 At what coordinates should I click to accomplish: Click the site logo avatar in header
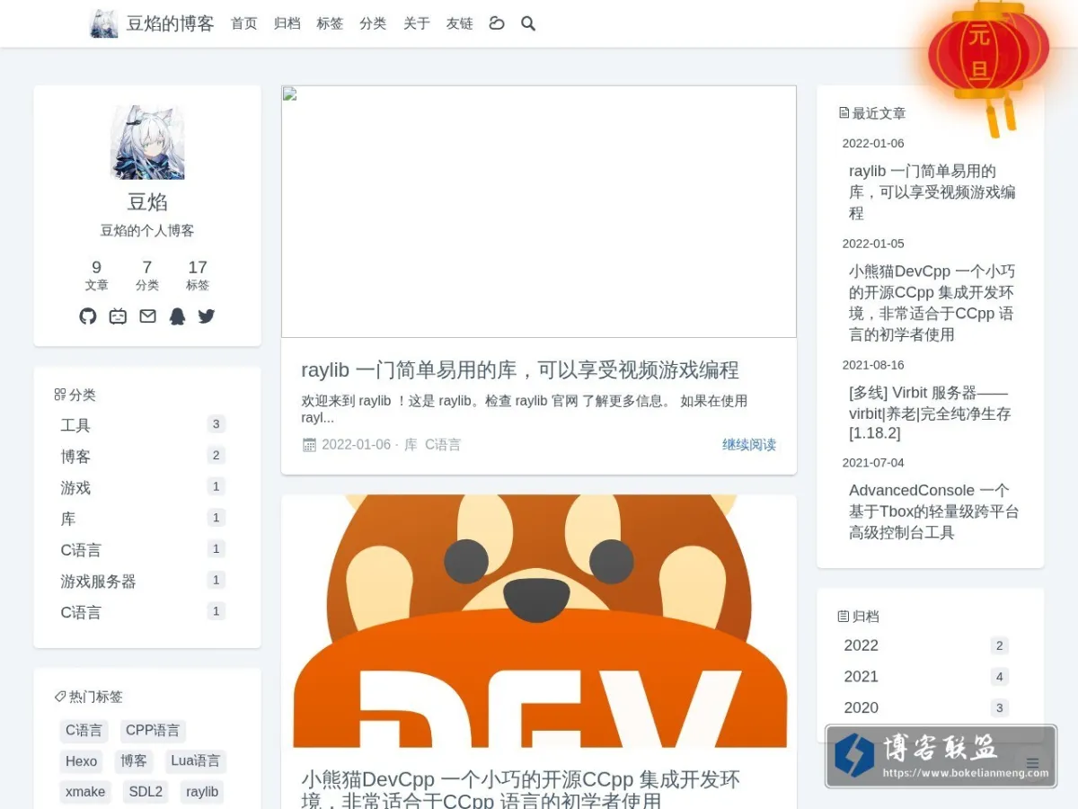(x=104, y=23)
